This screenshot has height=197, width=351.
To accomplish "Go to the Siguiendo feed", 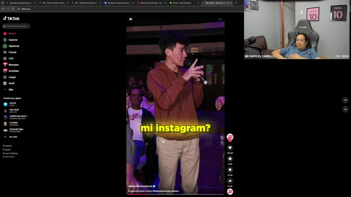I will (11, 46).
